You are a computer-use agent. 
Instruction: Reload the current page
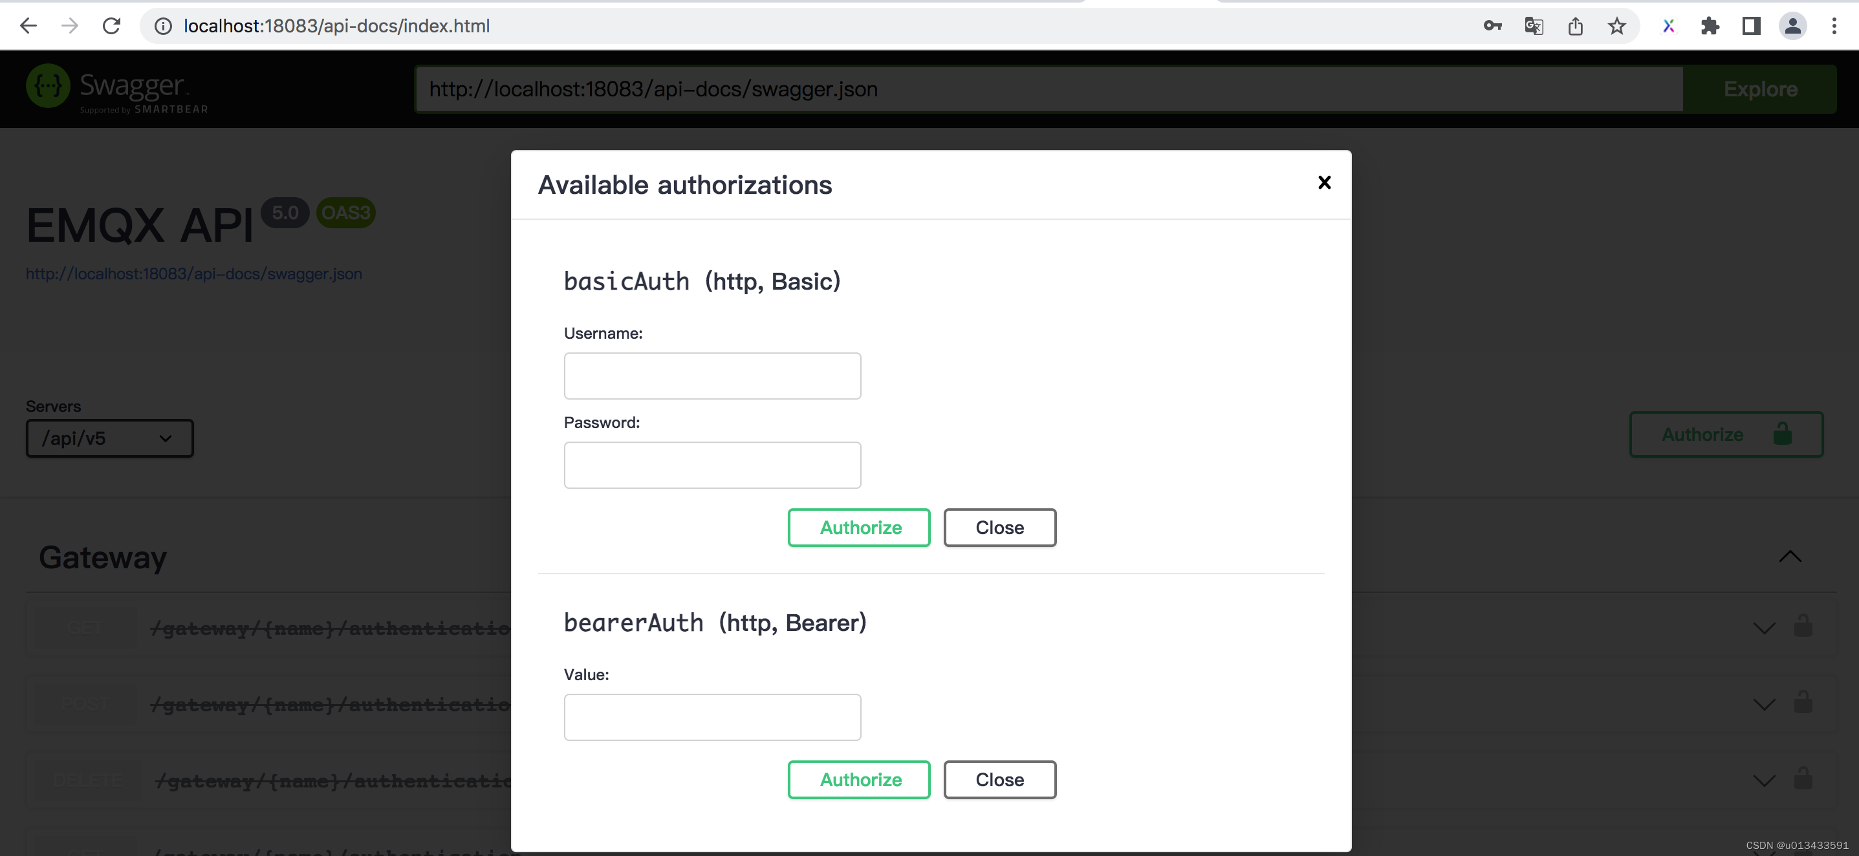click(111, 26)
